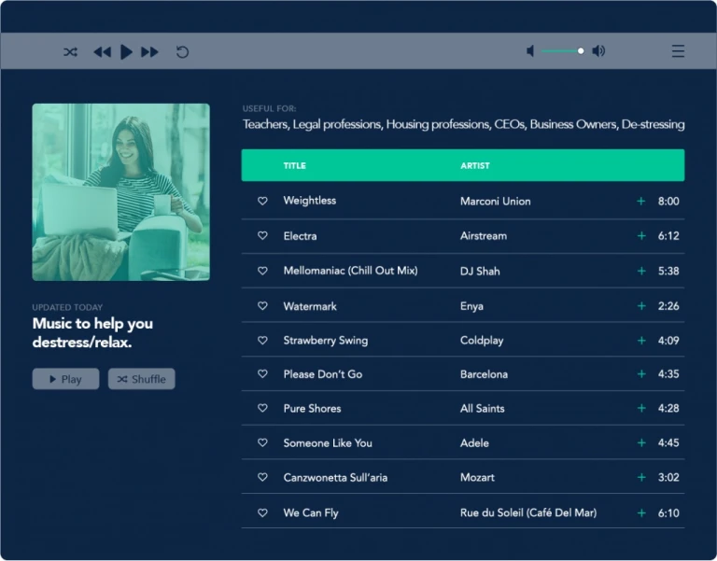
Task: Select the track title Weightless
Action: click(310, 201)
